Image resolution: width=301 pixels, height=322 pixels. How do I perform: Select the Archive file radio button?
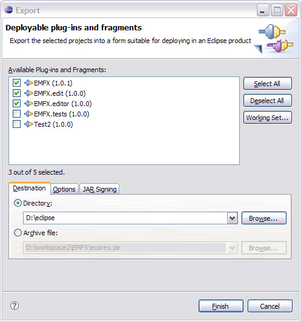[18, 233]
